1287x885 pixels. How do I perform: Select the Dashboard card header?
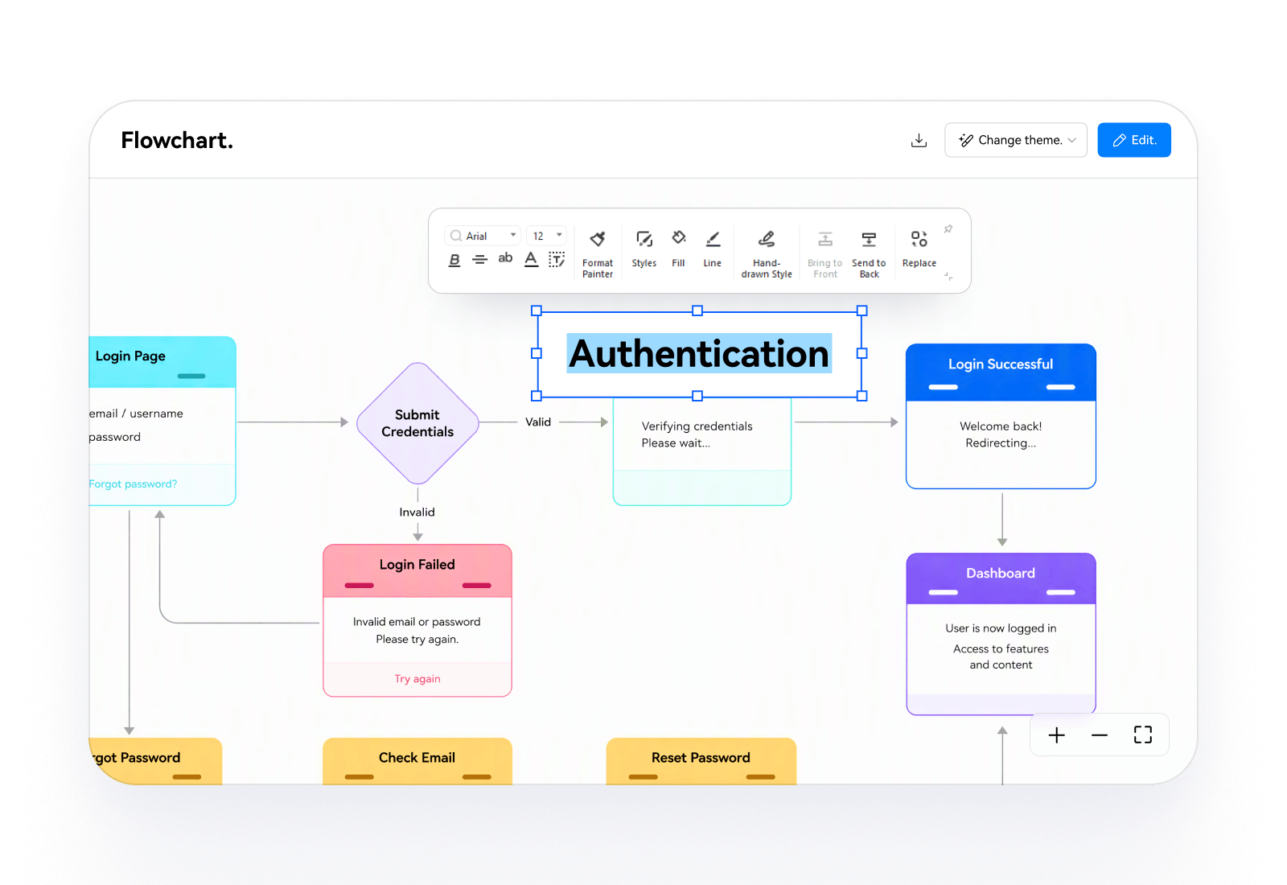1001,578
